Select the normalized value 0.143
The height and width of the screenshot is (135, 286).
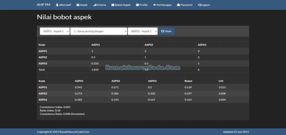115,100
